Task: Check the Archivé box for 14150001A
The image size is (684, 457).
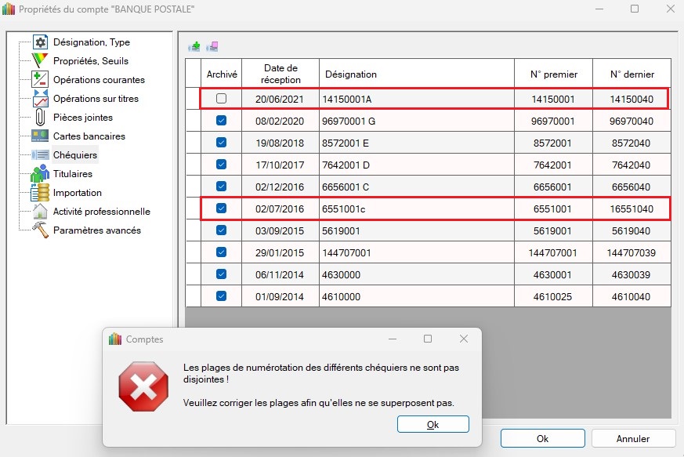Action: (221, 99)
